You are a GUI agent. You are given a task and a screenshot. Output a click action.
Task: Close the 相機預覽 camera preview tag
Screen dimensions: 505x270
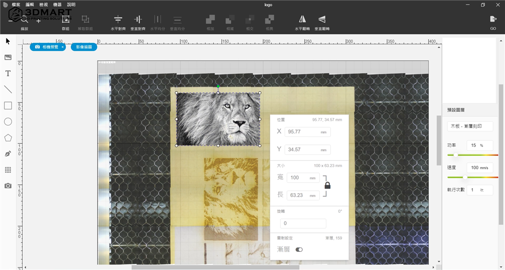pos(63,47)
